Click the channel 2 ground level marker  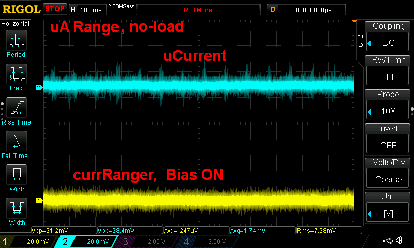(39, 87)
